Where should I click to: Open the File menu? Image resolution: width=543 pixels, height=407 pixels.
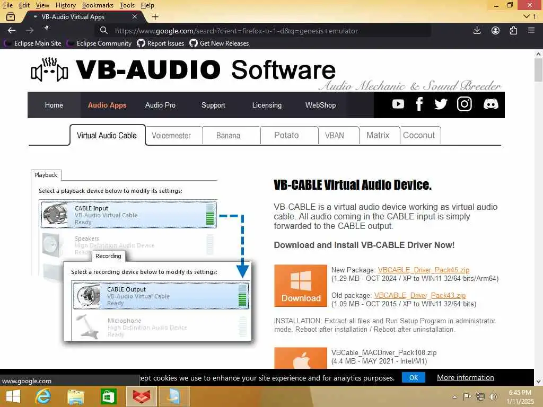(7, 5)
